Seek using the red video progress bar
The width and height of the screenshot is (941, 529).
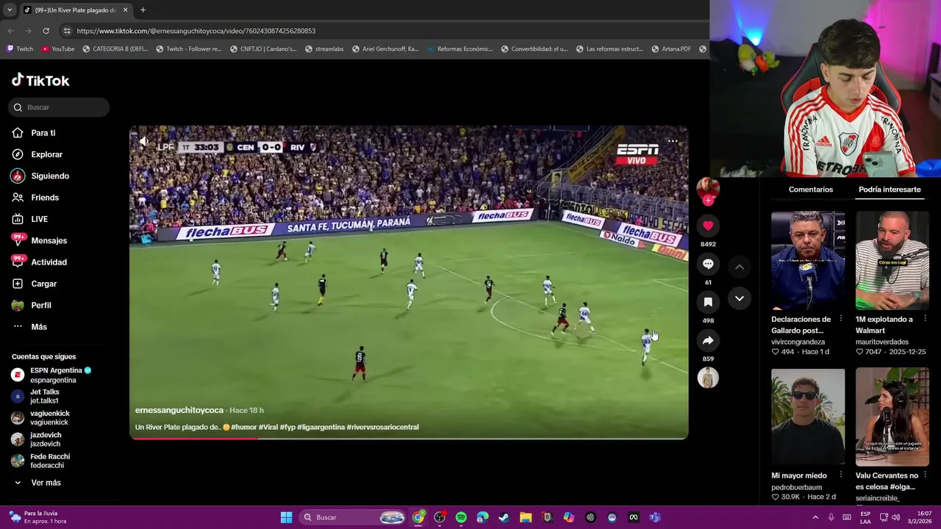[409, 438]
